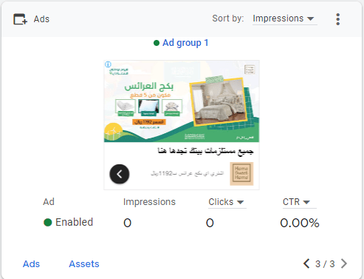Switch to the Ads tab

point(31,264)
